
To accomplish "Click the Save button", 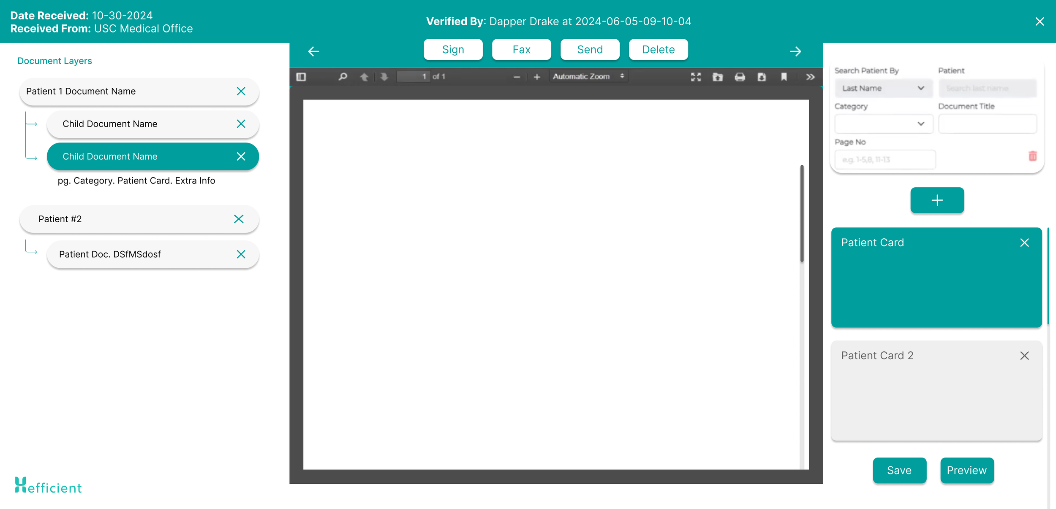I will coord(899,470).
